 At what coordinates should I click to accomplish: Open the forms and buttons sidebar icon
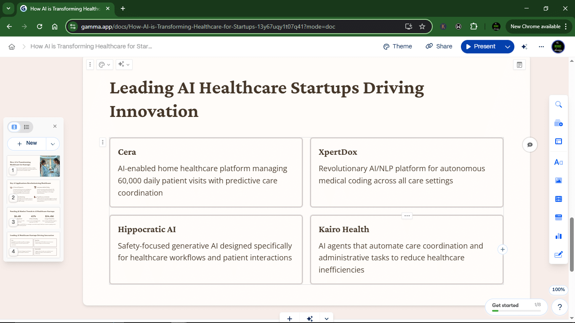[x=559, y=254]
